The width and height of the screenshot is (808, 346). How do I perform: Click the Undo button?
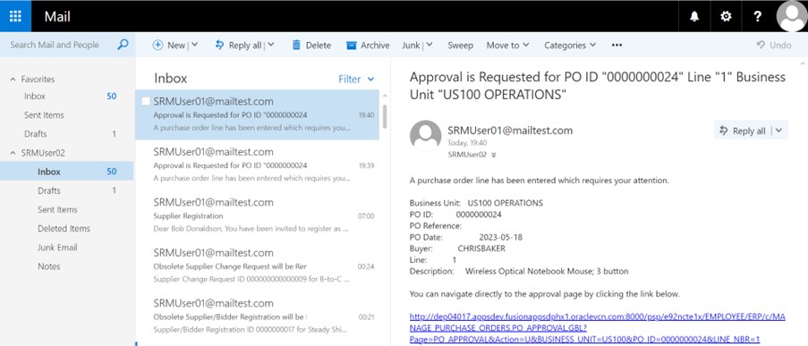(774, 46)
